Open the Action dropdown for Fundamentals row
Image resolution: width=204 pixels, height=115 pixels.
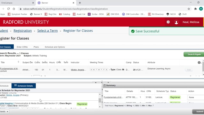(195, 97)
